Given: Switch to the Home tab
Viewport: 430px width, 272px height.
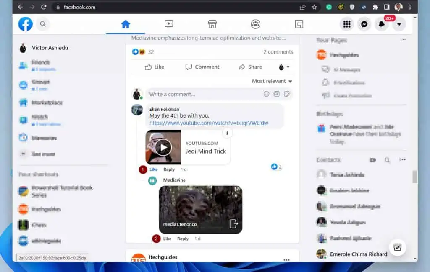Looking at the screenshot, I should click(x=126, y=24).
